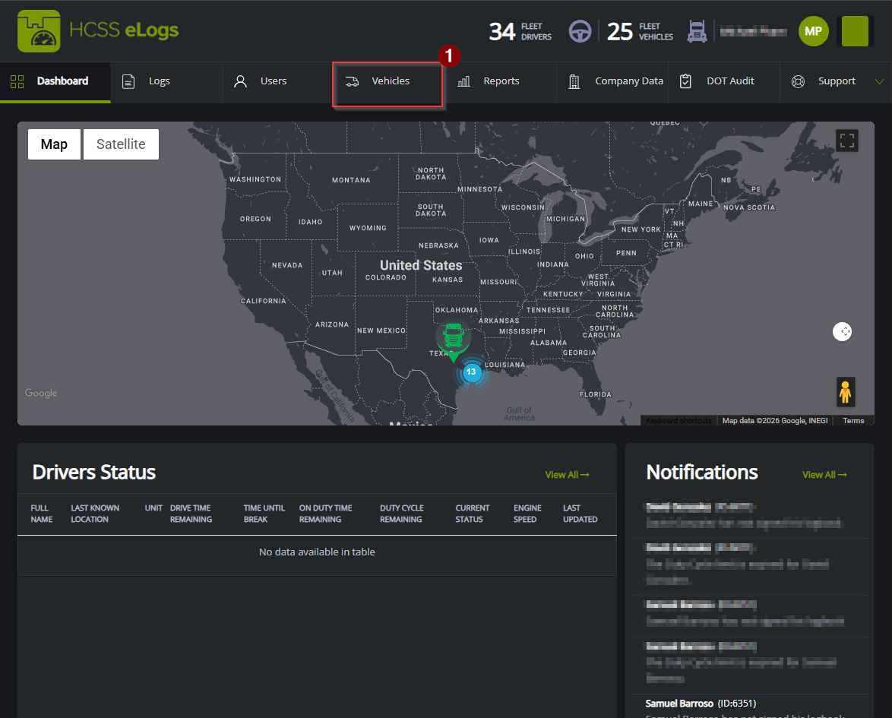Sort by On Duty Time Remaining column

325,514
